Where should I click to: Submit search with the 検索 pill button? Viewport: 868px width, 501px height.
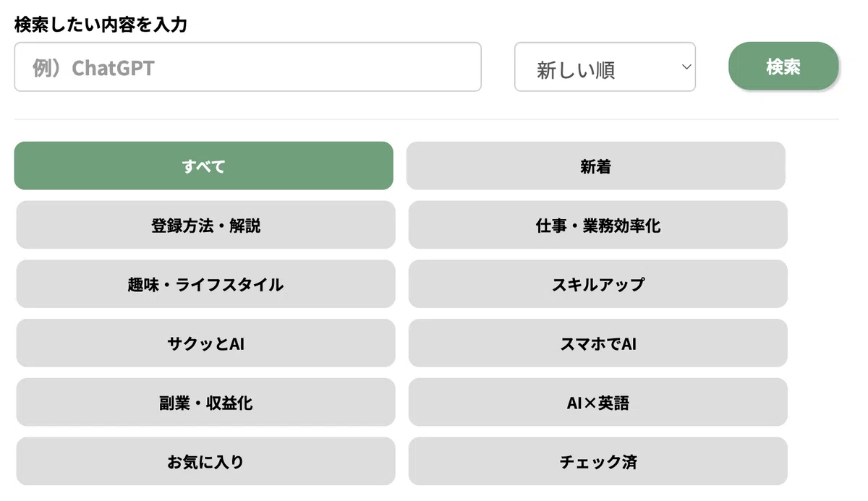coord(783,67)
